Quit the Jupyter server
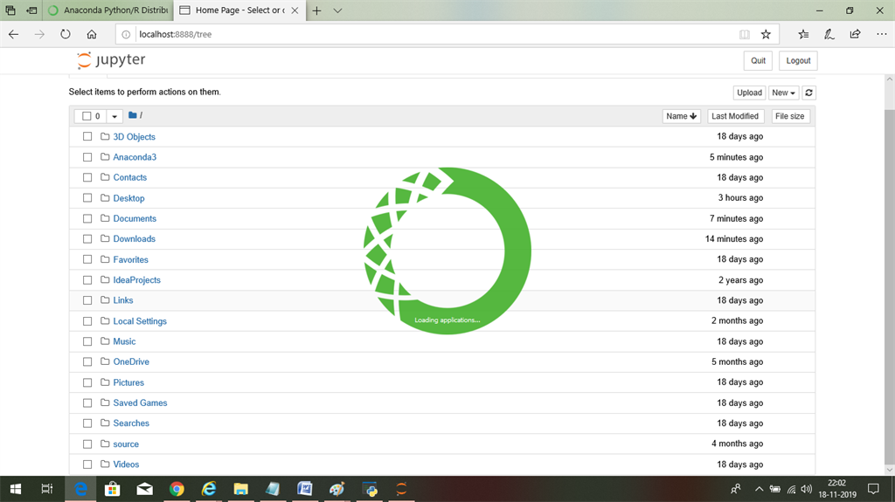Viewport: 895px width, 502px height. point(758,60)
